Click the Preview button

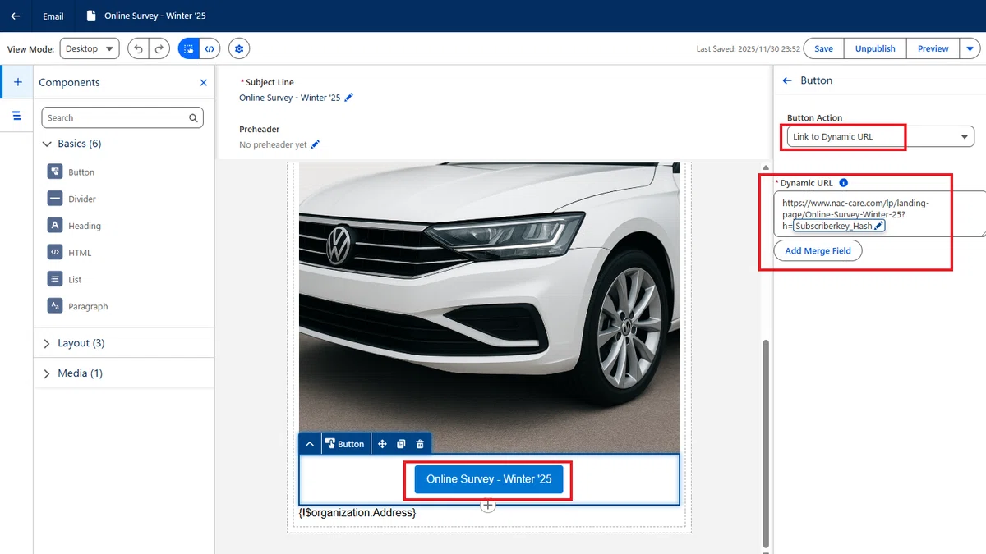click(x=933, y=48)
